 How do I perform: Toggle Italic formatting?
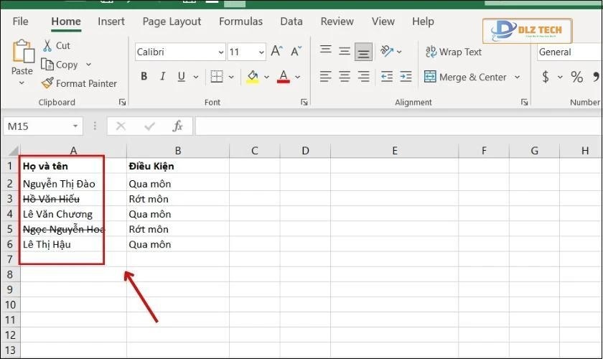[x=164, y=77]
